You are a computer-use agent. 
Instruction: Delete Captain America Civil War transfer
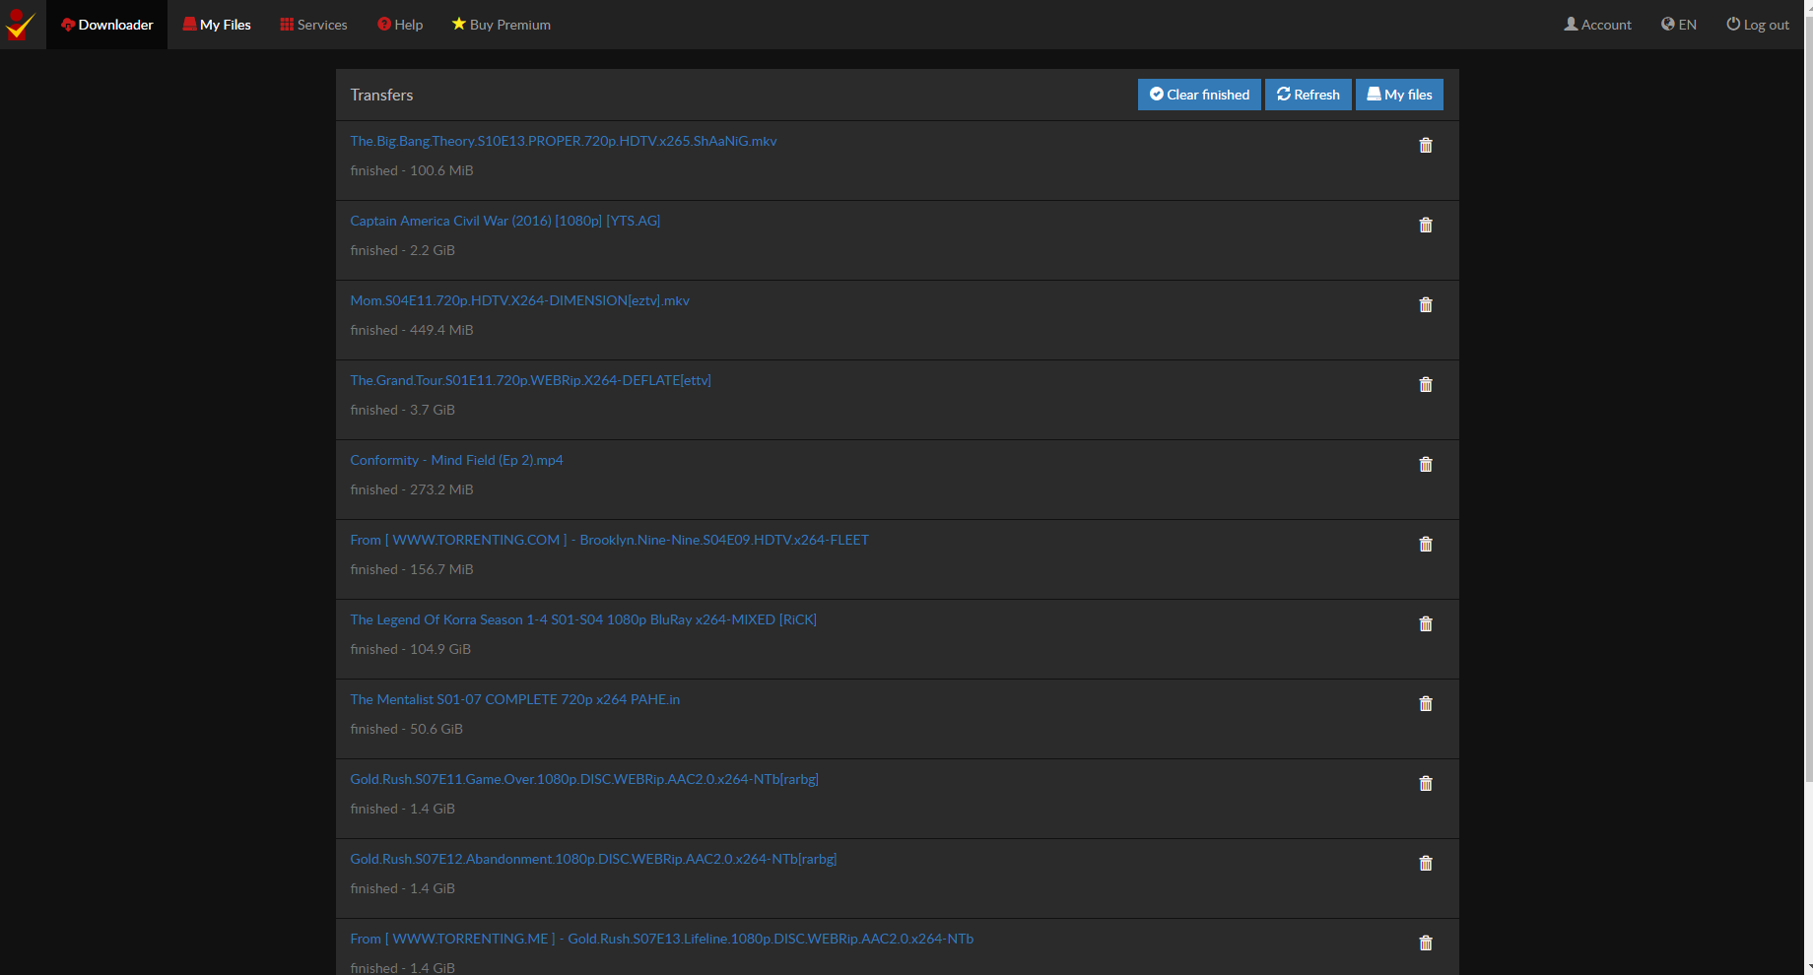pyautogui.click(x=1425, y=226)
